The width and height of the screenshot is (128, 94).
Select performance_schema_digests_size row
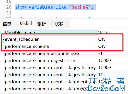coord(51,61)
